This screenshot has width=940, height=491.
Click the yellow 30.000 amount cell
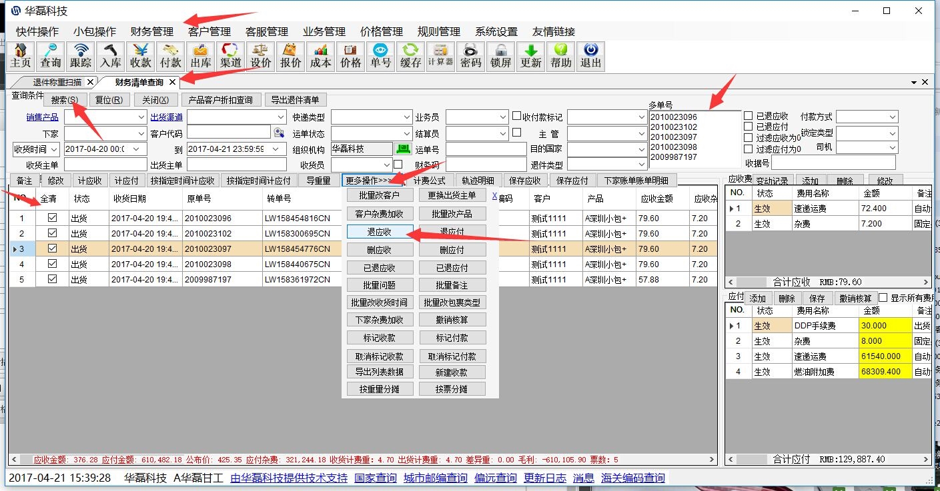coord(885,326)
